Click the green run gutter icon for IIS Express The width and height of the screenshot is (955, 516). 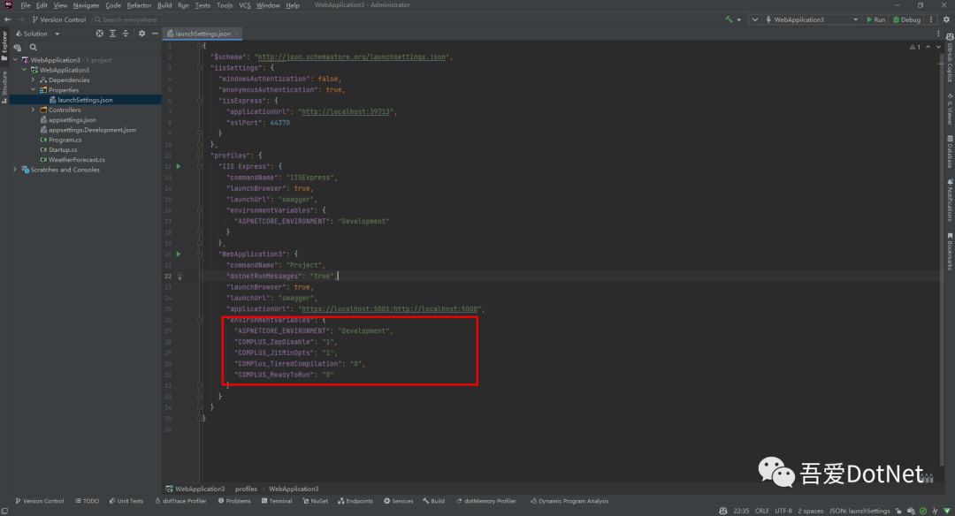click(179, 166)
